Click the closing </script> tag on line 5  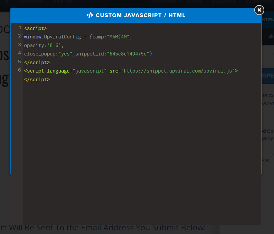(37, 63)
